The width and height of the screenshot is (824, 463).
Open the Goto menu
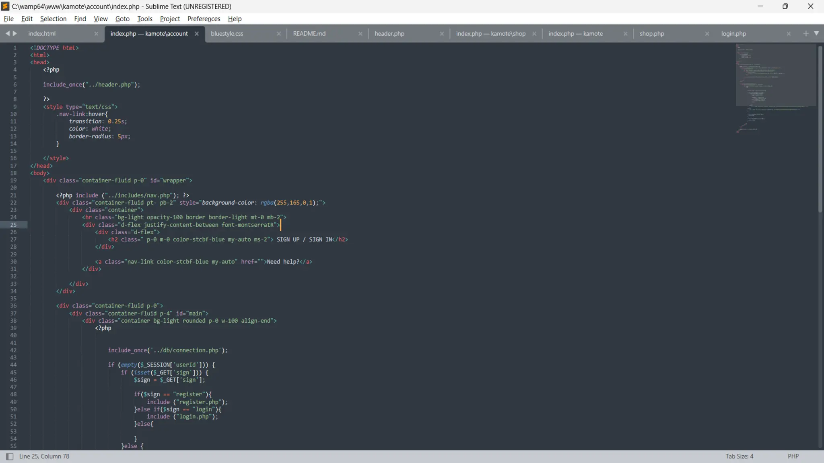(x=122, y=19)
